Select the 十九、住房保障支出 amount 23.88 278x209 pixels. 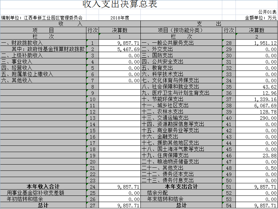click(257, 156)
